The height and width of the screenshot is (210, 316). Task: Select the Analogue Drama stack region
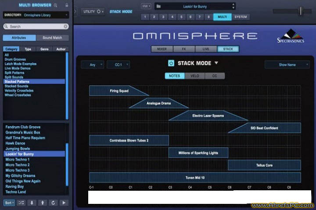[159, 103]
